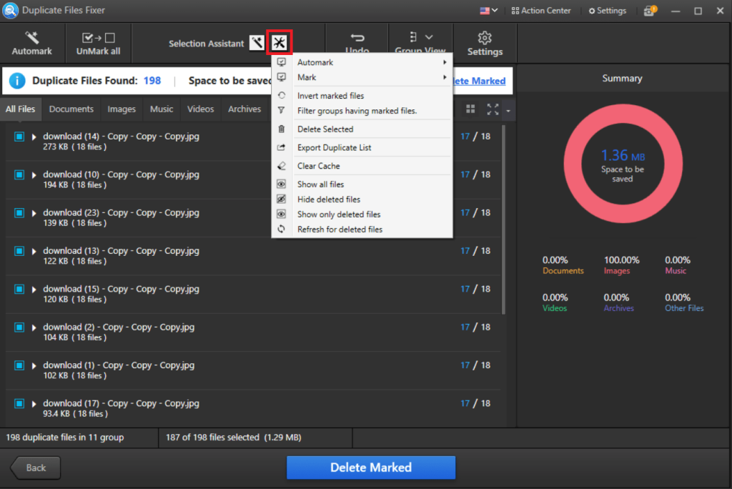
Task: Switch to the Documents tab
Action: 71,109
